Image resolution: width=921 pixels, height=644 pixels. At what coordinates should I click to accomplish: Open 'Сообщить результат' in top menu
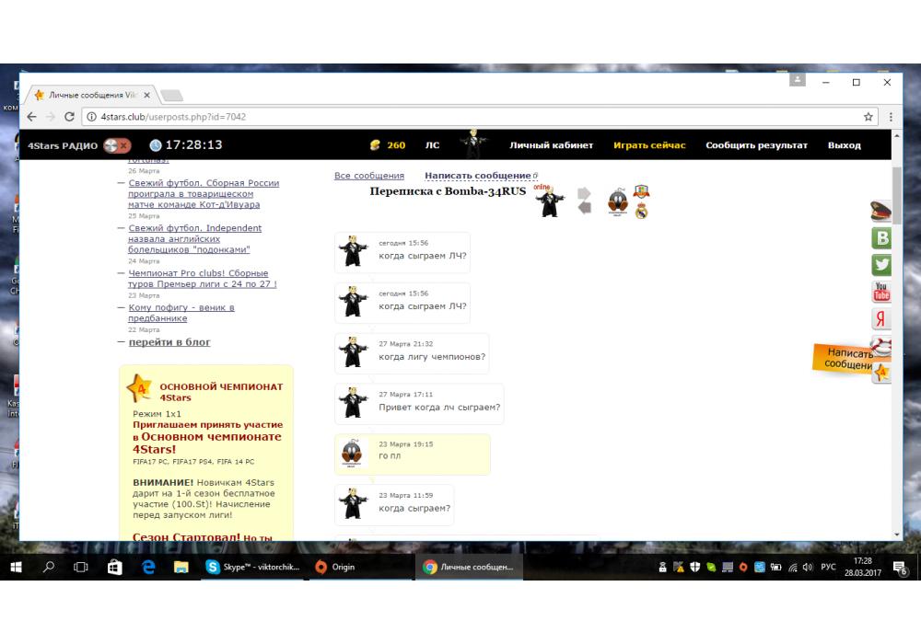tap(756, 145)
